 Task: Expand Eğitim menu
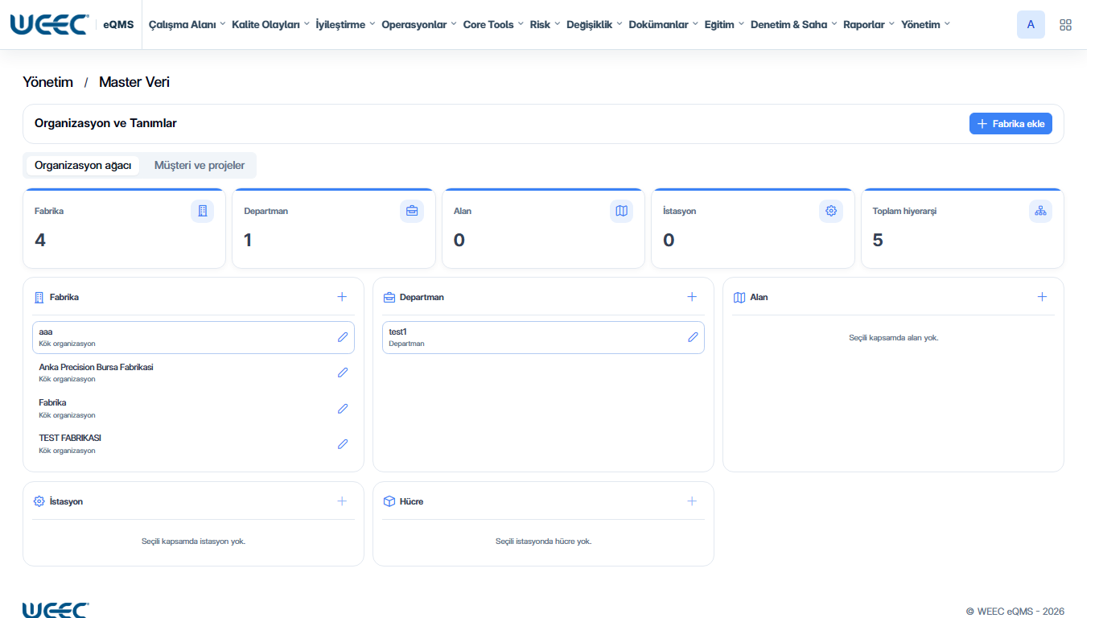click(724, 24)
